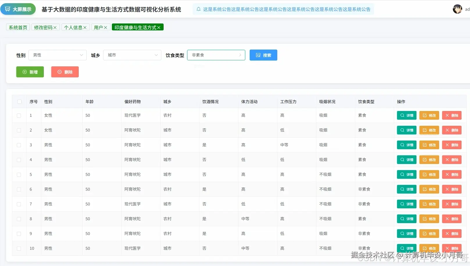Open 详情 details for row 1

(x=407, y=115)
